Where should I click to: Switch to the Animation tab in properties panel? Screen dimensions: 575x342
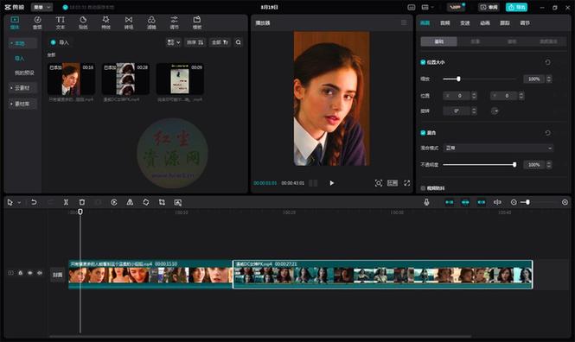point(485,23)
